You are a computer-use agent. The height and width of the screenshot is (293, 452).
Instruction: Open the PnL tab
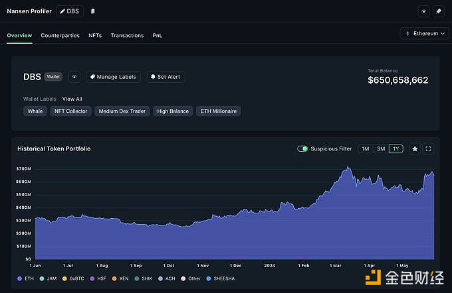pos(157,35)
